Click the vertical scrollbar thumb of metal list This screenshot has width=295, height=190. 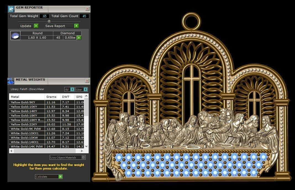click(x=86, y=107)
